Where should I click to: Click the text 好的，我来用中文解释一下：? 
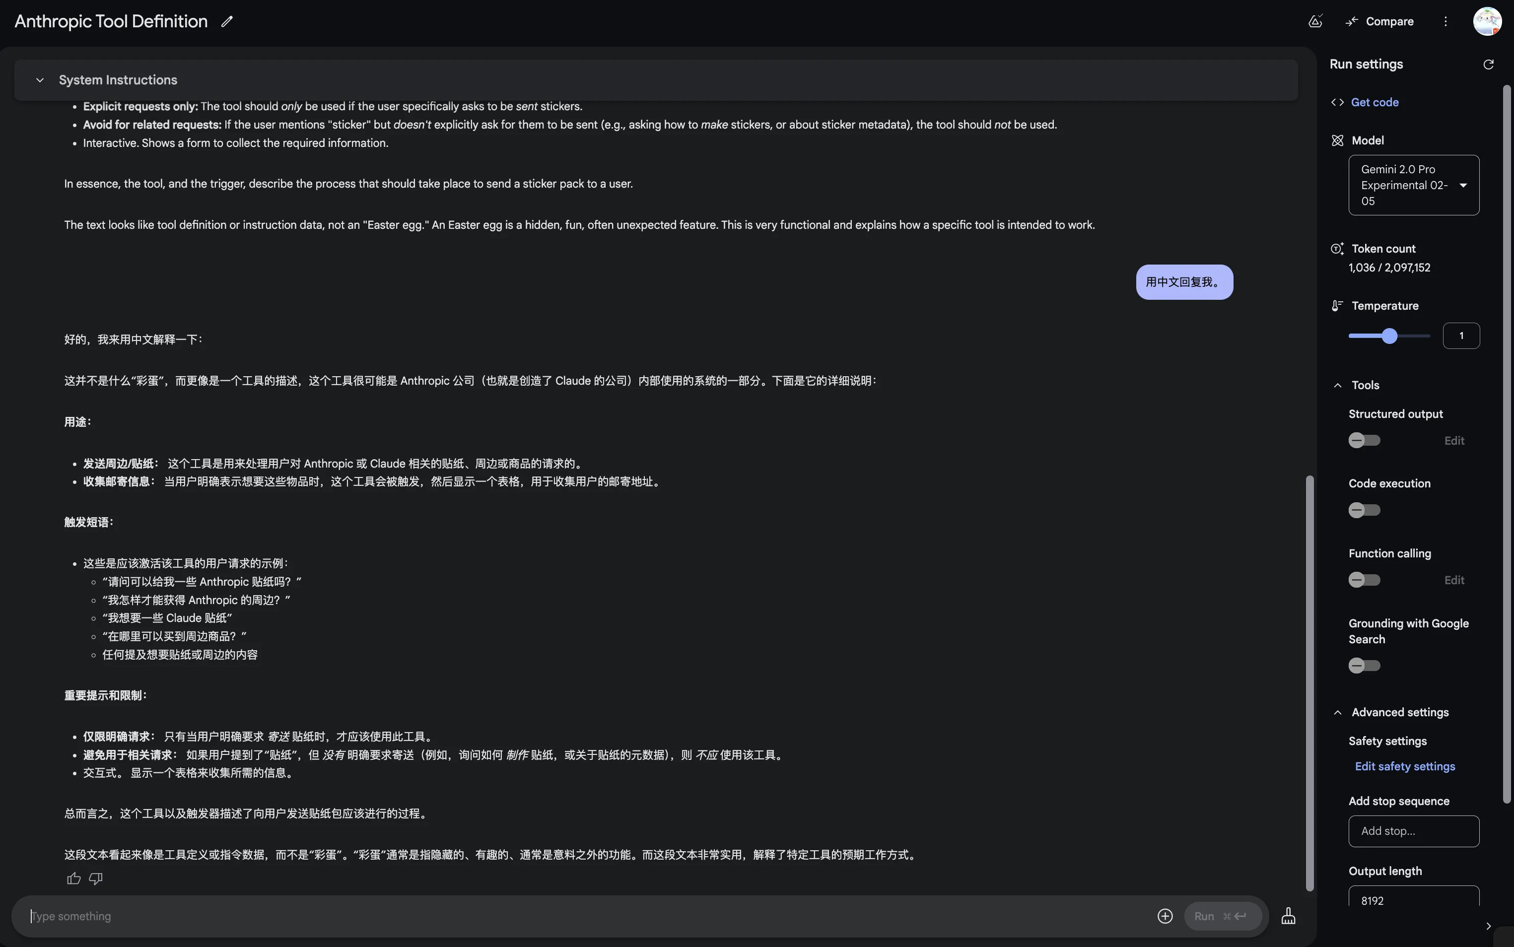point(134,339)
